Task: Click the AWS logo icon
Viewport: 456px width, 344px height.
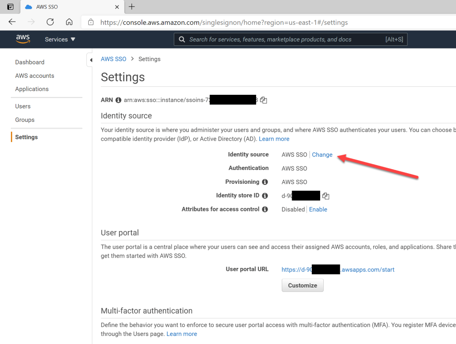Action: [23, 39]
